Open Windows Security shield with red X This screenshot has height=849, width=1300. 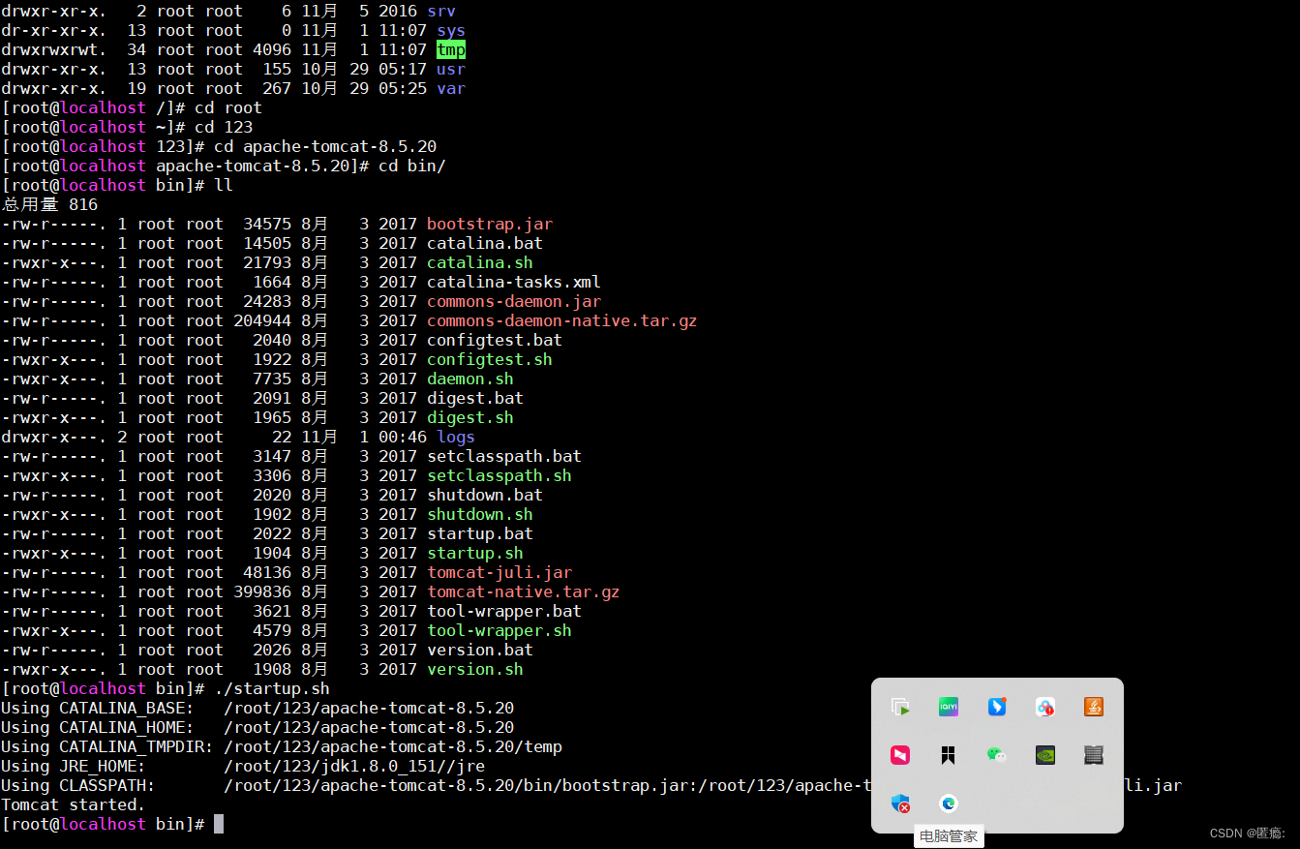[900, 804]
